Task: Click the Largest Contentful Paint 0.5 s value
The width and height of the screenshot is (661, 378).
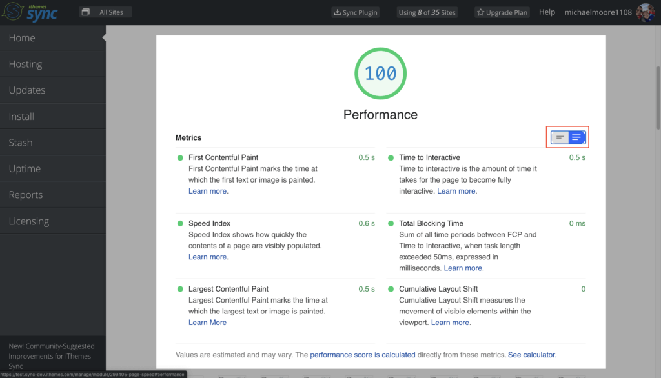Action: [x=367, y=289]
